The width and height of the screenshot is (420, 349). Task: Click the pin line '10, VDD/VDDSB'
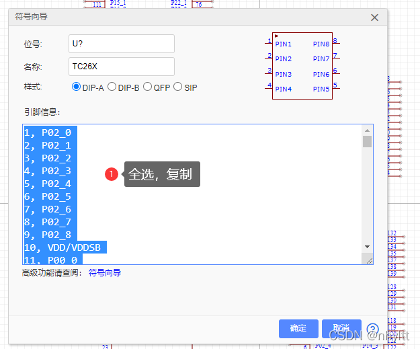coord(62,247)
